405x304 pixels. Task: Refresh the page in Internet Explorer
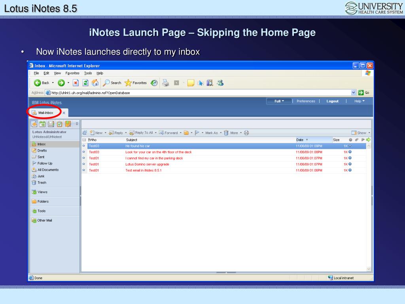[85, 83]
